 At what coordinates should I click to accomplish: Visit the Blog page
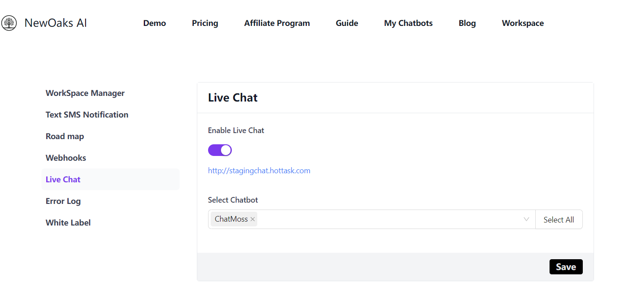467,23
